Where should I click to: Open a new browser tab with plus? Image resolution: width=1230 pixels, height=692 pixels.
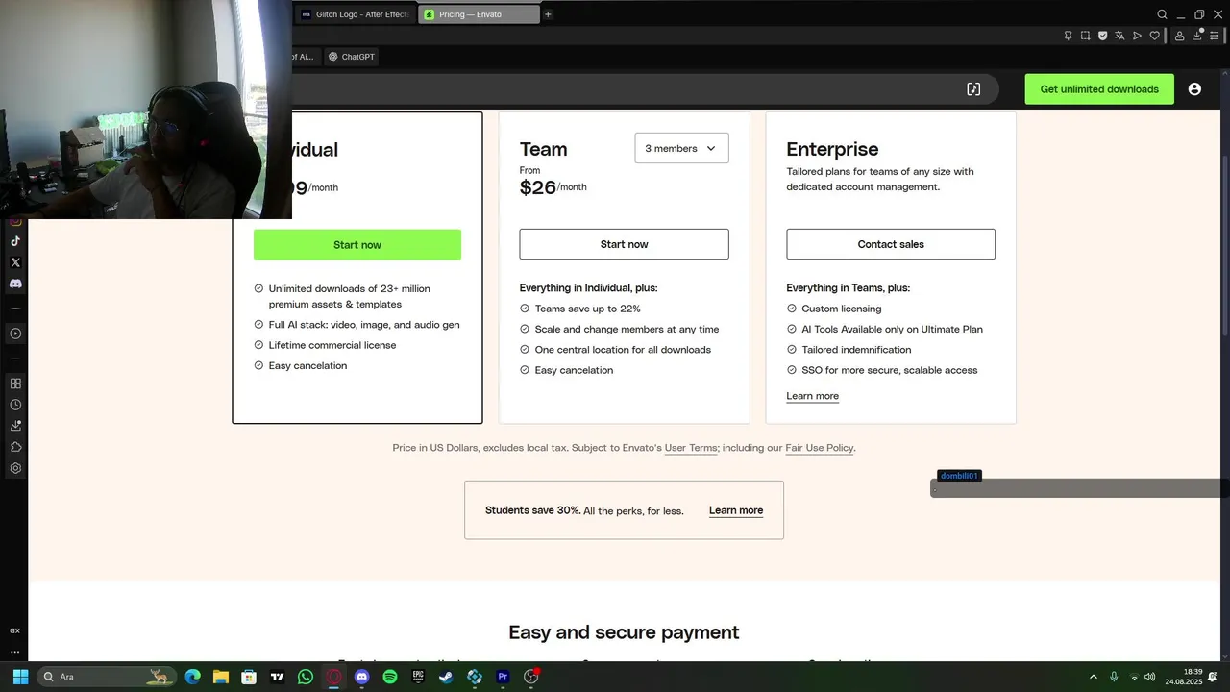tap(548, 14)
